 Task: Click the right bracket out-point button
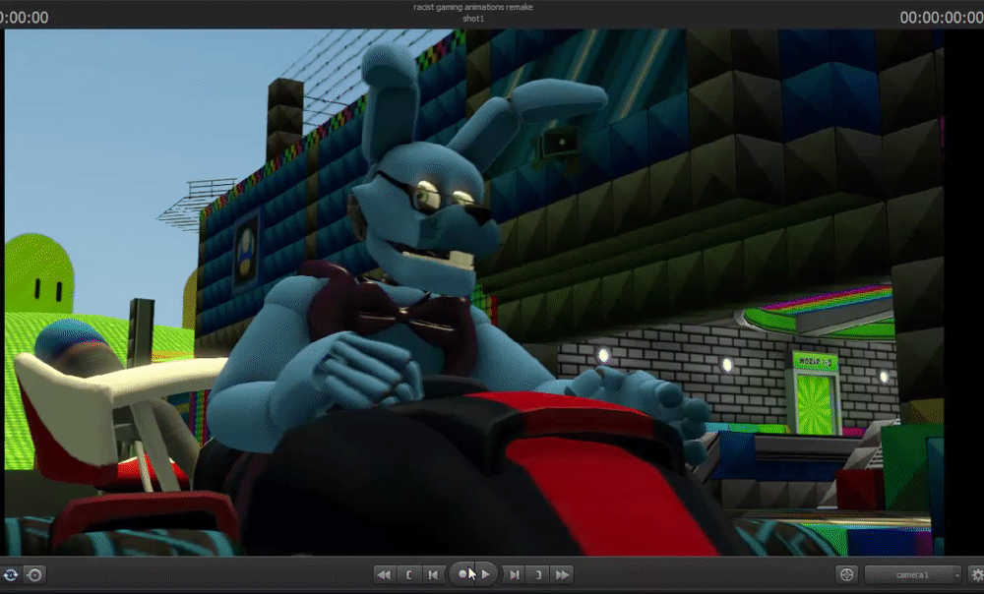click(538, 574)
